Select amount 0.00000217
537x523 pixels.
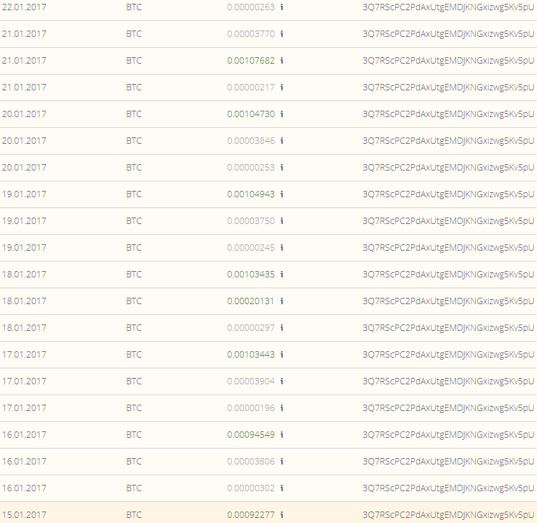click(251, 87)
